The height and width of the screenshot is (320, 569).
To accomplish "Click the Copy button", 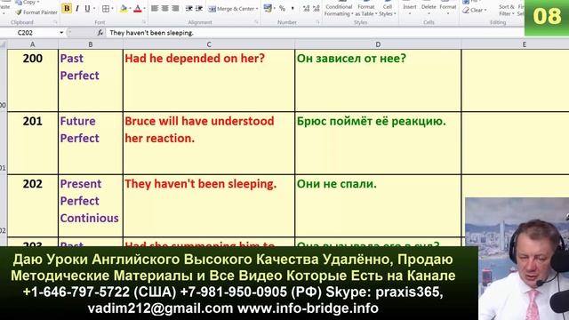I will click(x=28, y=2).
